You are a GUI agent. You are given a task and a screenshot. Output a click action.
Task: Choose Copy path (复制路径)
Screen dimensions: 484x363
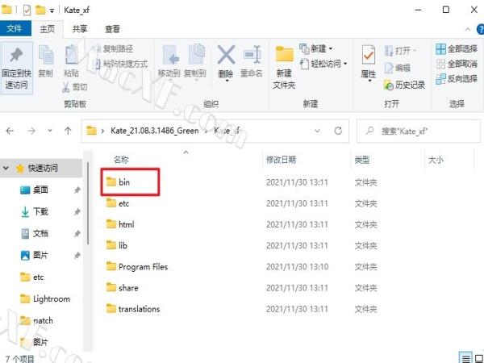tap(115, 48)
